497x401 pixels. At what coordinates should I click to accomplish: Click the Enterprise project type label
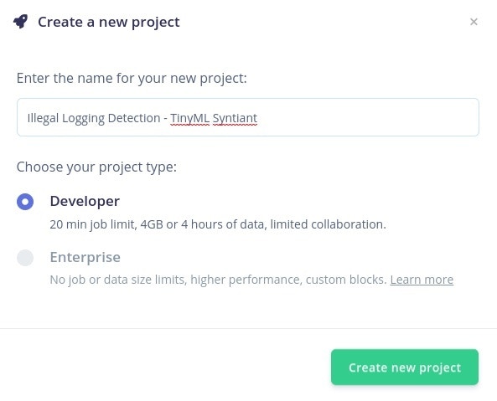(85, 257)
